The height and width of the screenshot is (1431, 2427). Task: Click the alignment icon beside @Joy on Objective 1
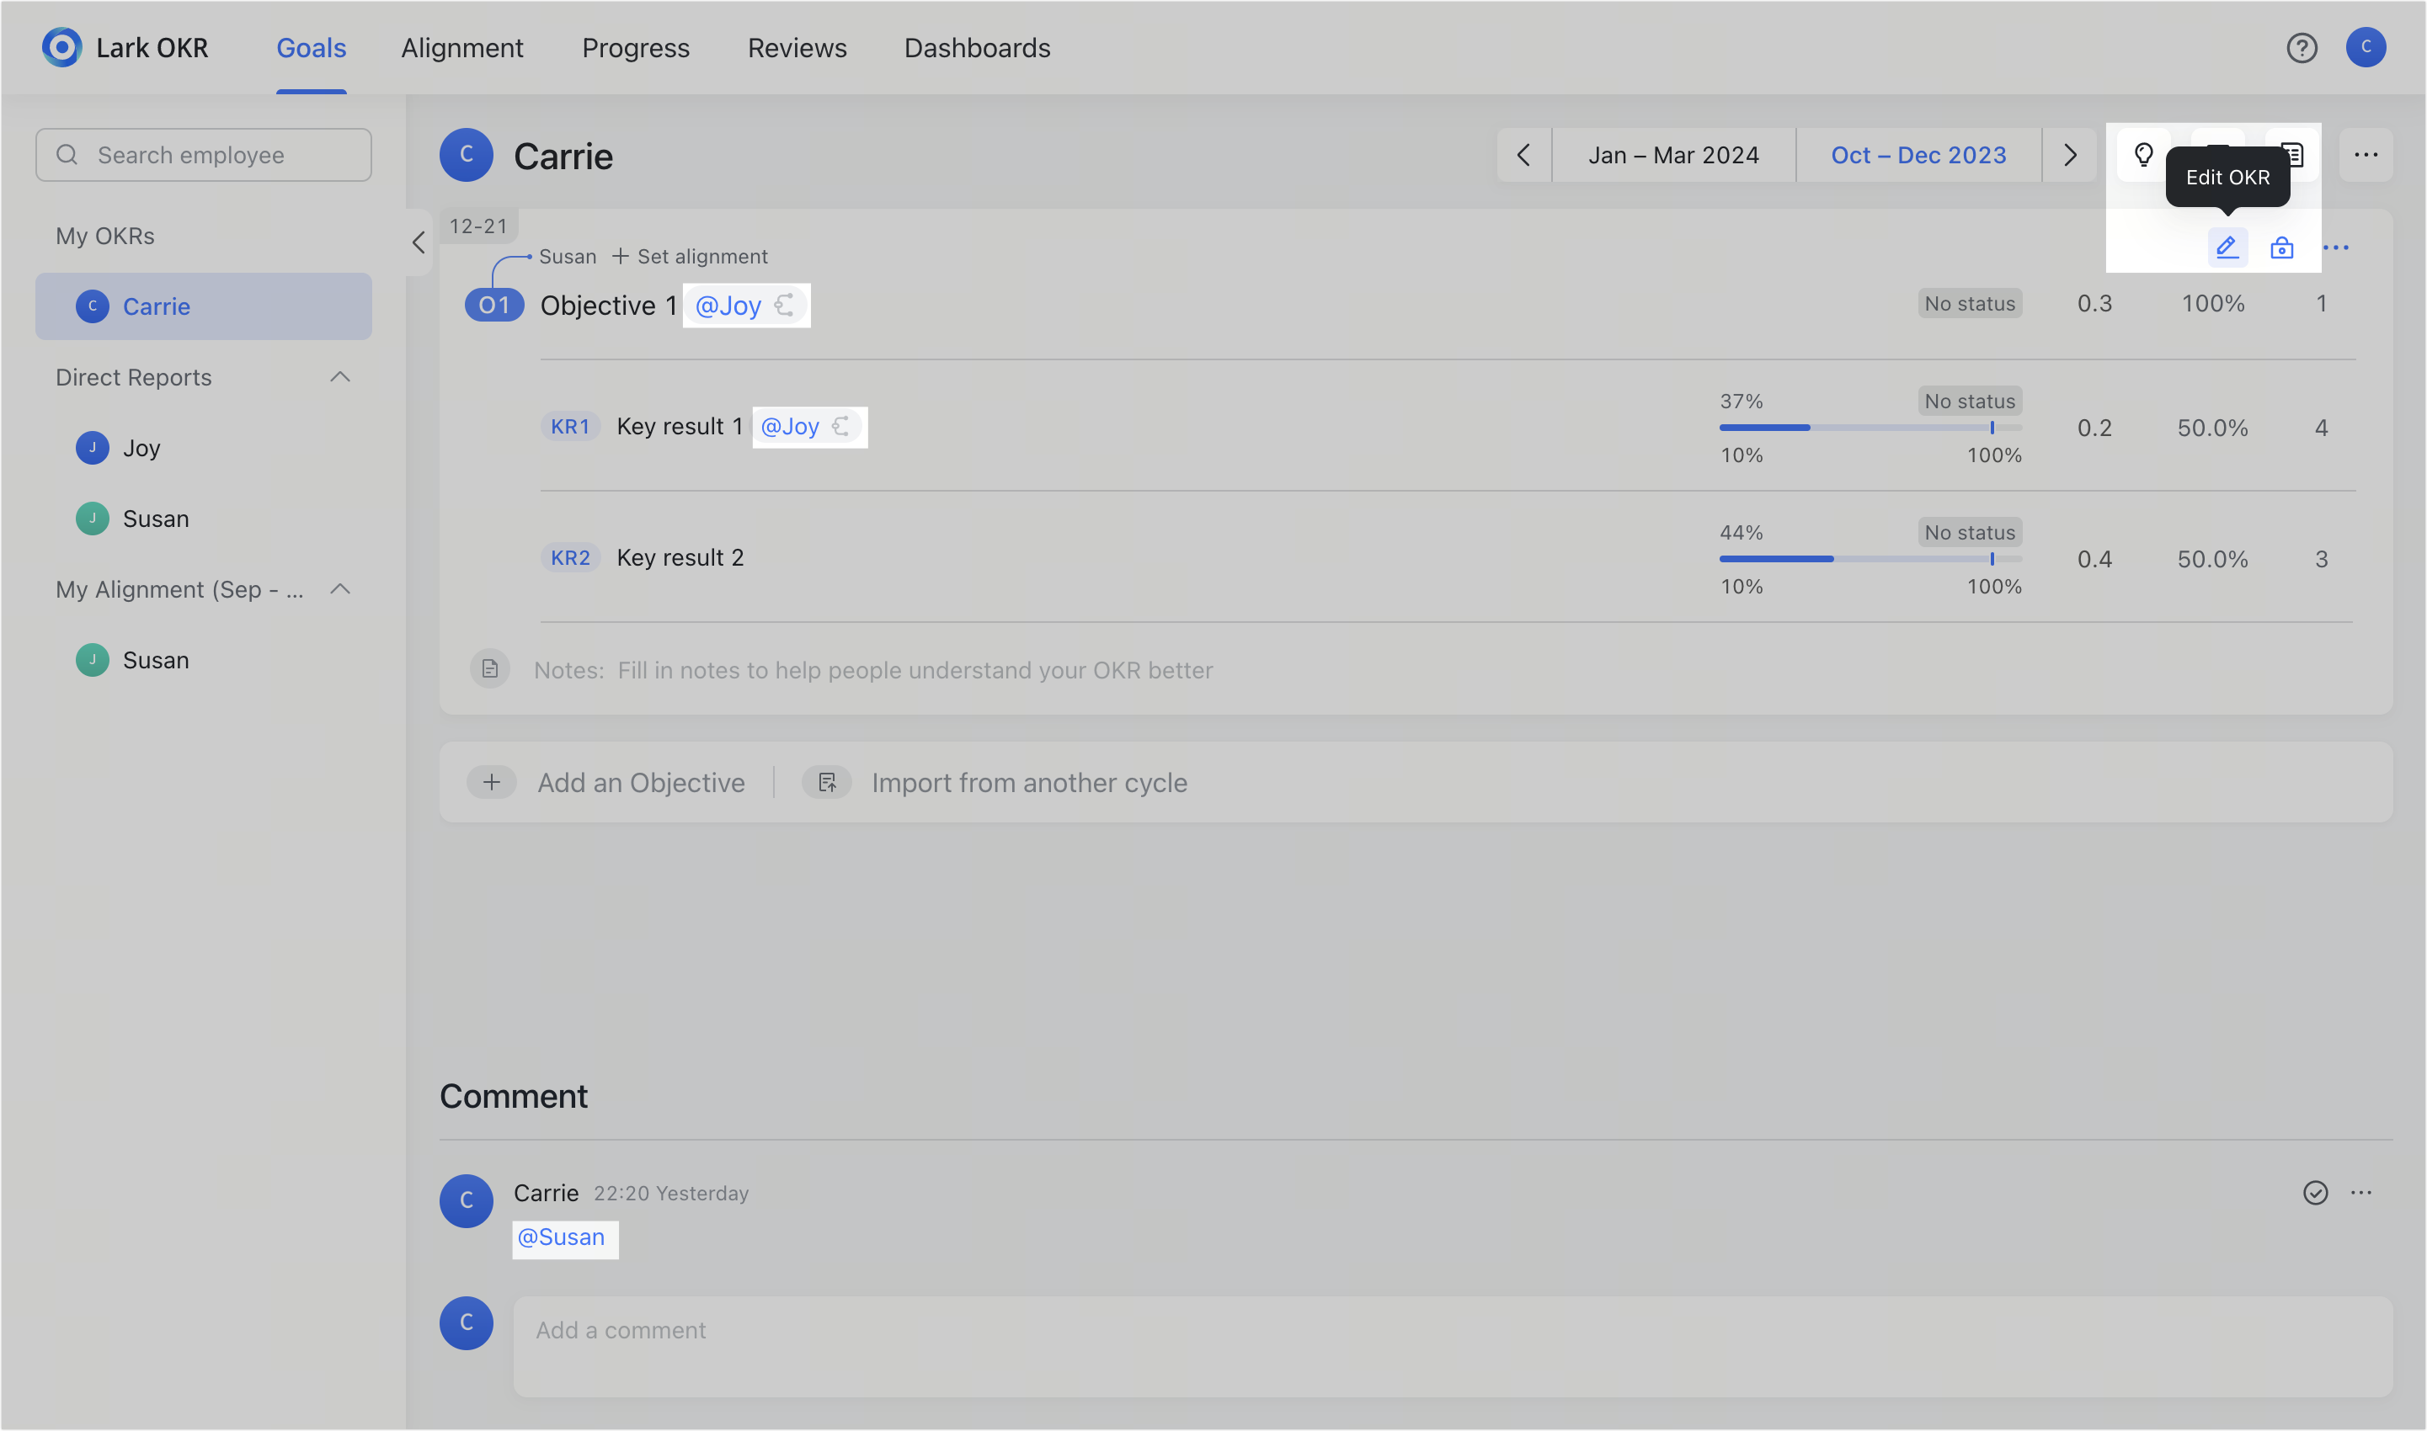(x=784, y=305)
